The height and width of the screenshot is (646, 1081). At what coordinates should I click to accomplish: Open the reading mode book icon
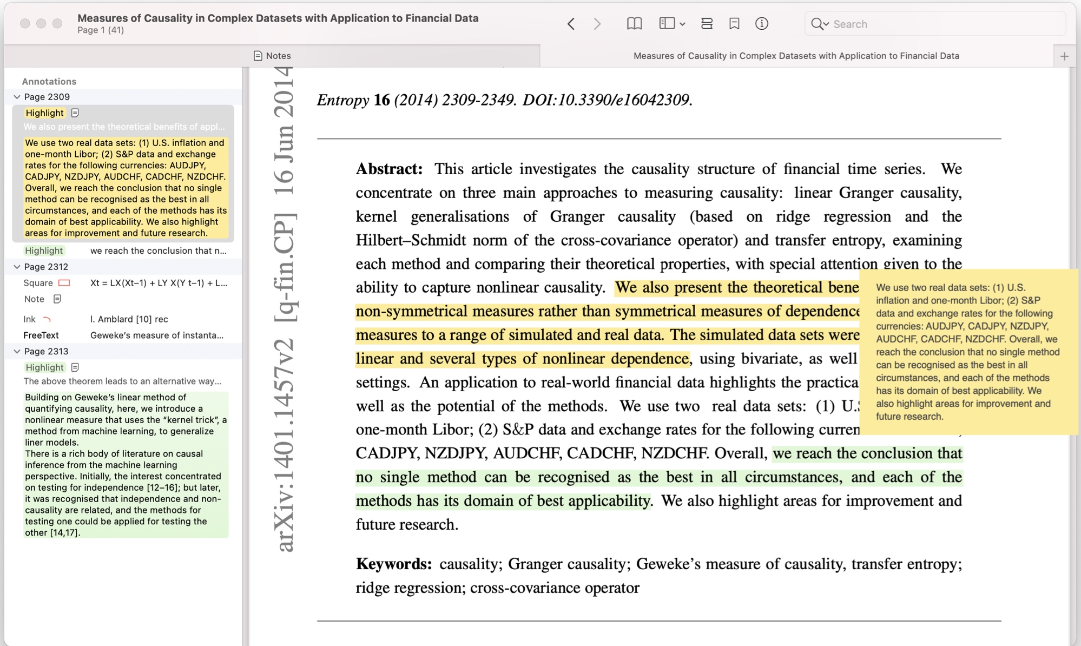(634, 23)
